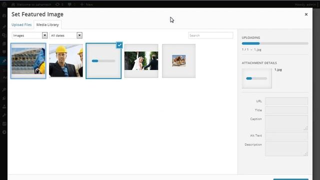Click the '1 / 1 – 1.jpg' upload status text

click(x=251, y=49)
